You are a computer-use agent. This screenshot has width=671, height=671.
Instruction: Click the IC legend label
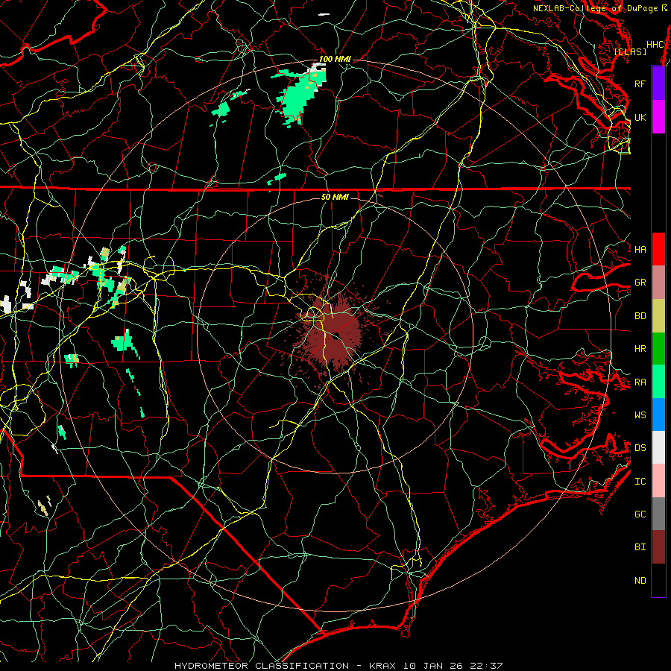640,481
